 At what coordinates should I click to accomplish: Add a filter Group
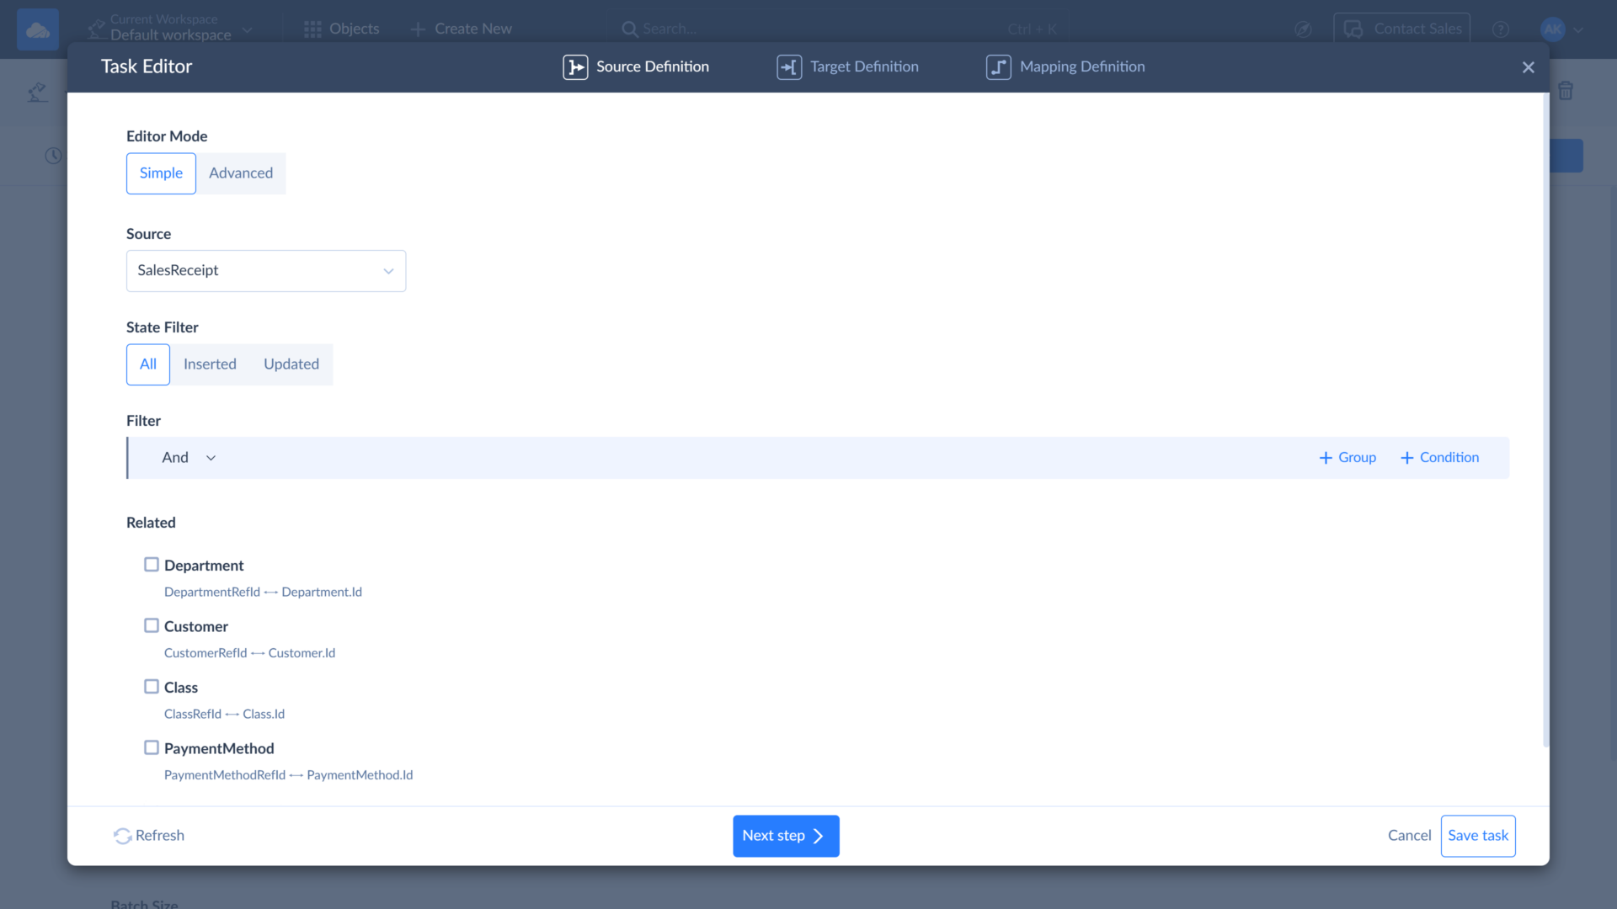(1347, 458)
